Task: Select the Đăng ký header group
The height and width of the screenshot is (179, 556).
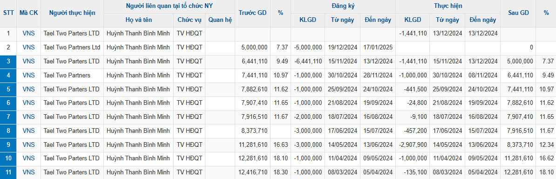Action: coord(343,6)
